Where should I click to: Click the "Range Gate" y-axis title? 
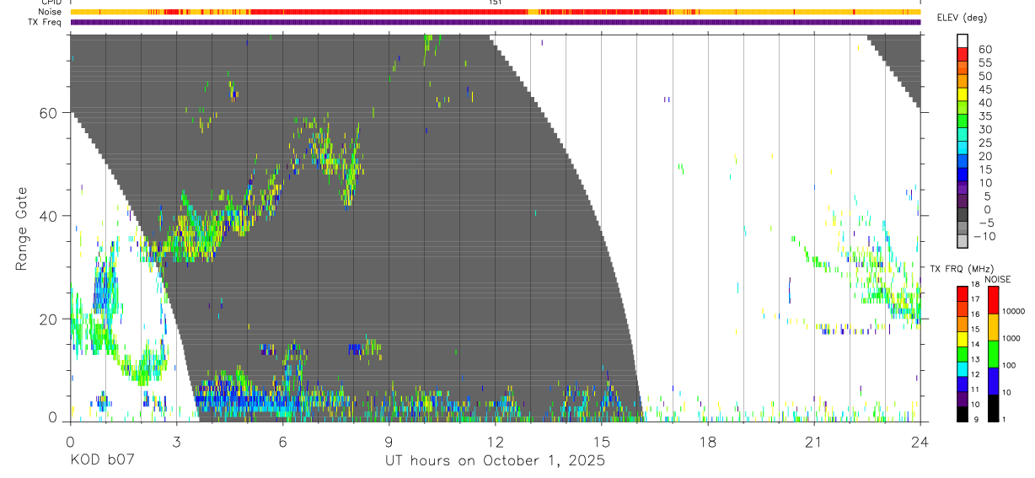click(x=22, y=228)
